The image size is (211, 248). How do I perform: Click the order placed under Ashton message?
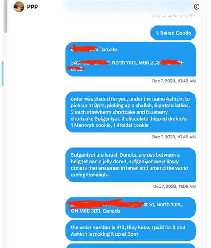click(130, 112)
